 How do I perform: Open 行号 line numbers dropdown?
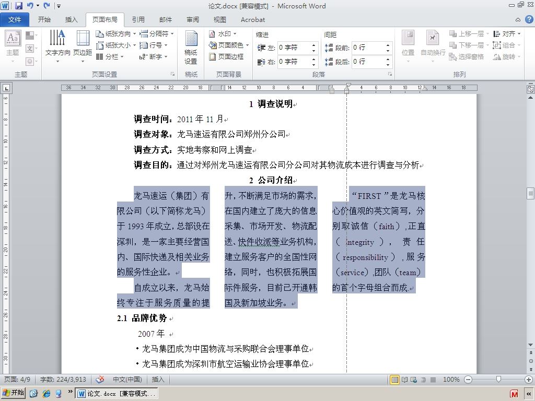[x=154, y=45]
